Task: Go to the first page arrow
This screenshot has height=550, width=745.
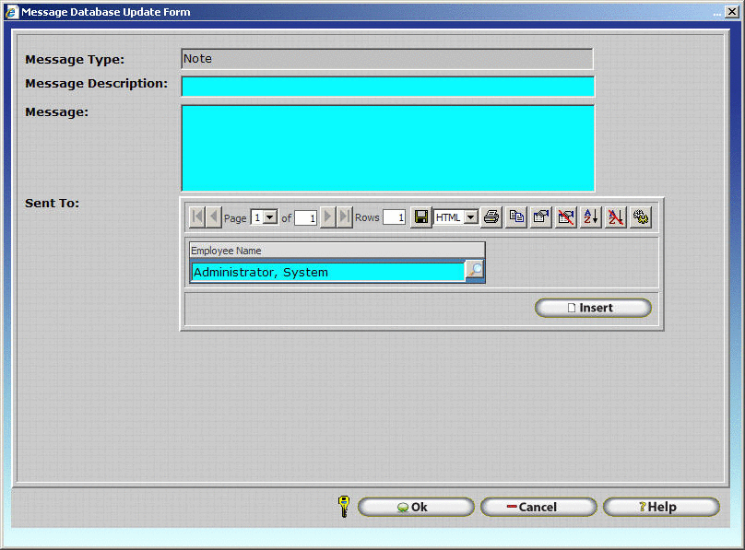Action: pyautogui.click(x=196, y=217)
